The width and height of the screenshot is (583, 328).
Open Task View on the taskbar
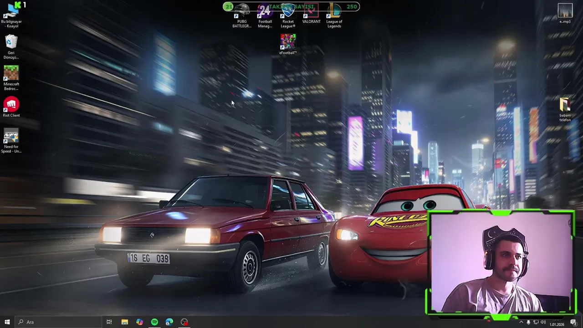click(109, 322)
